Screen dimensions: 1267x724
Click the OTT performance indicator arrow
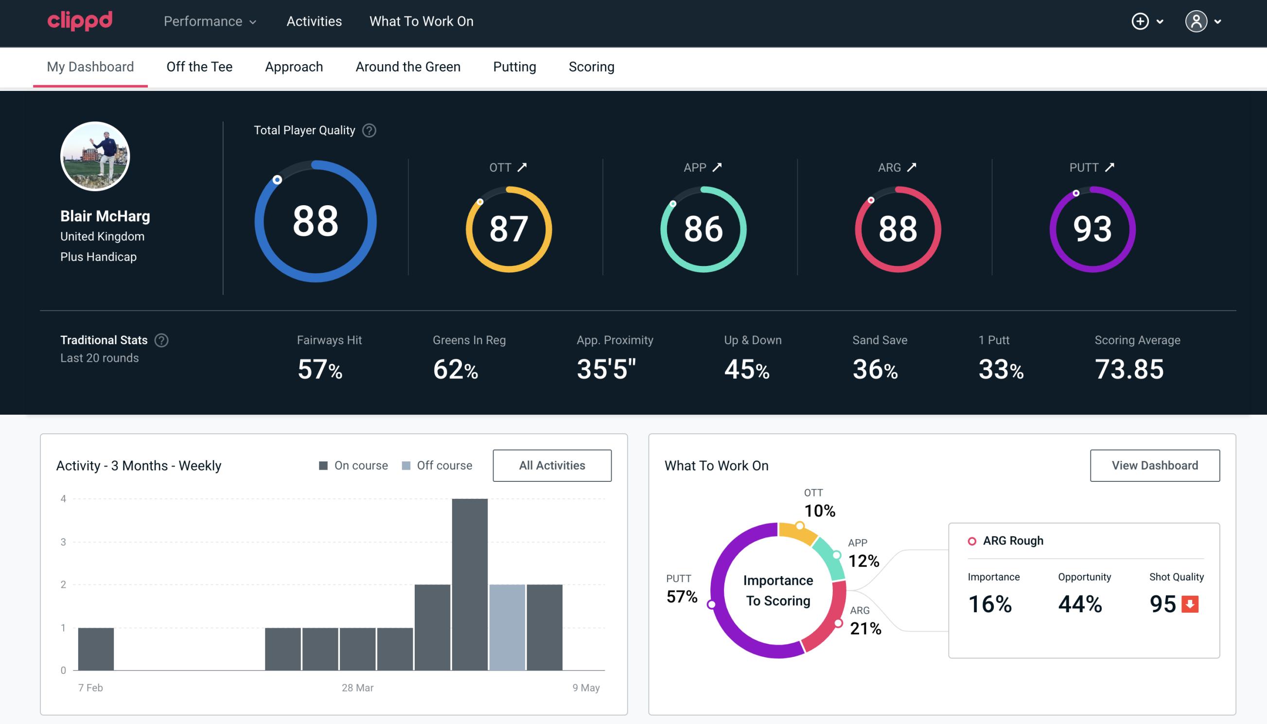pos(522,167)
